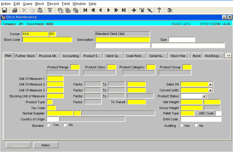233x152 pixels.
Task: Click the Pallet Type field
Action: tap(187, 113)
